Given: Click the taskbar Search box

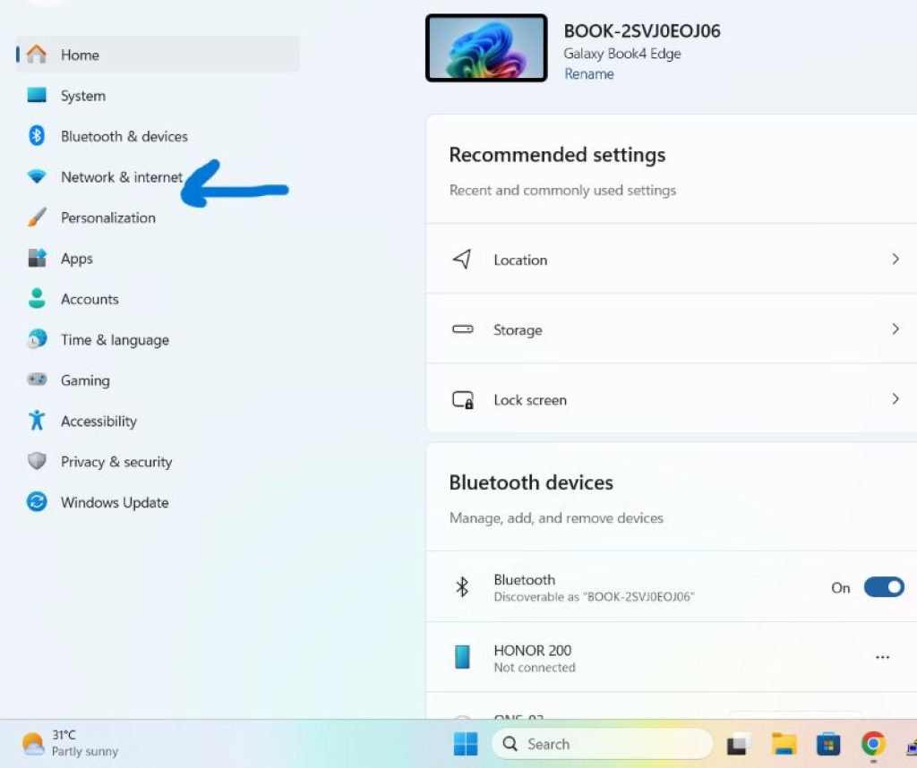Looking at the screenshot, I should point(602,744).
